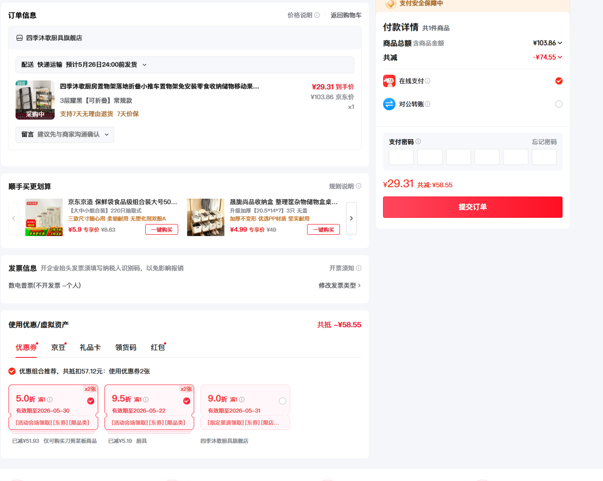Click the info icon on the 9.0折 coupon
This screenshot has height=481, width=603.
(242, 400)
